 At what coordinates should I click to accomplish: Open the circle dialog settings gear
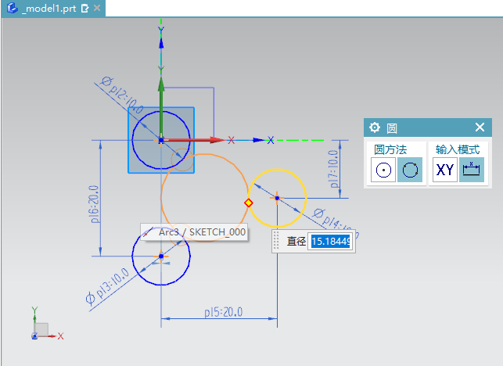click(375, 127)
